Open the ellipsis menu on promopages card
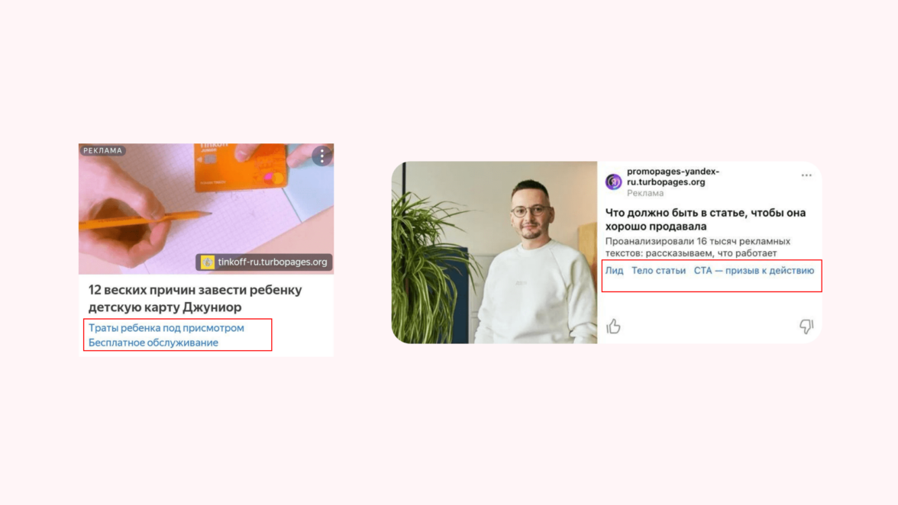Viewport: 898px width, 505px height. [x=806, y=175]
